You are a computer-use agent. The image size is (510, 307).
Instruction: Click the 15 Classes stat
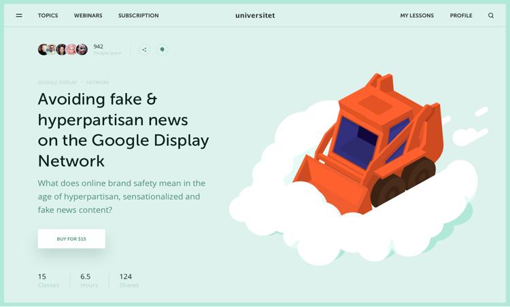[x=48, y=281]
